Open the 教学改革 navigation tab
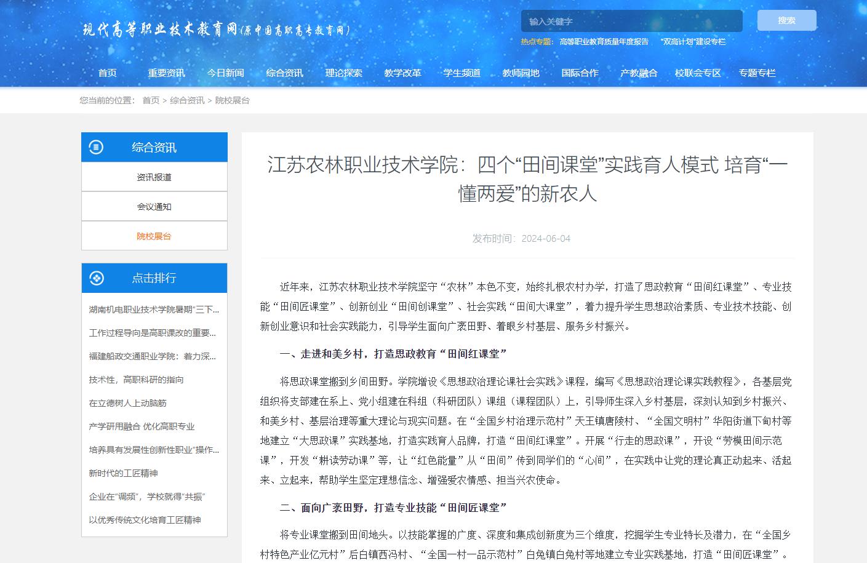This screenshot has width=867, height=563. (402, 73)
